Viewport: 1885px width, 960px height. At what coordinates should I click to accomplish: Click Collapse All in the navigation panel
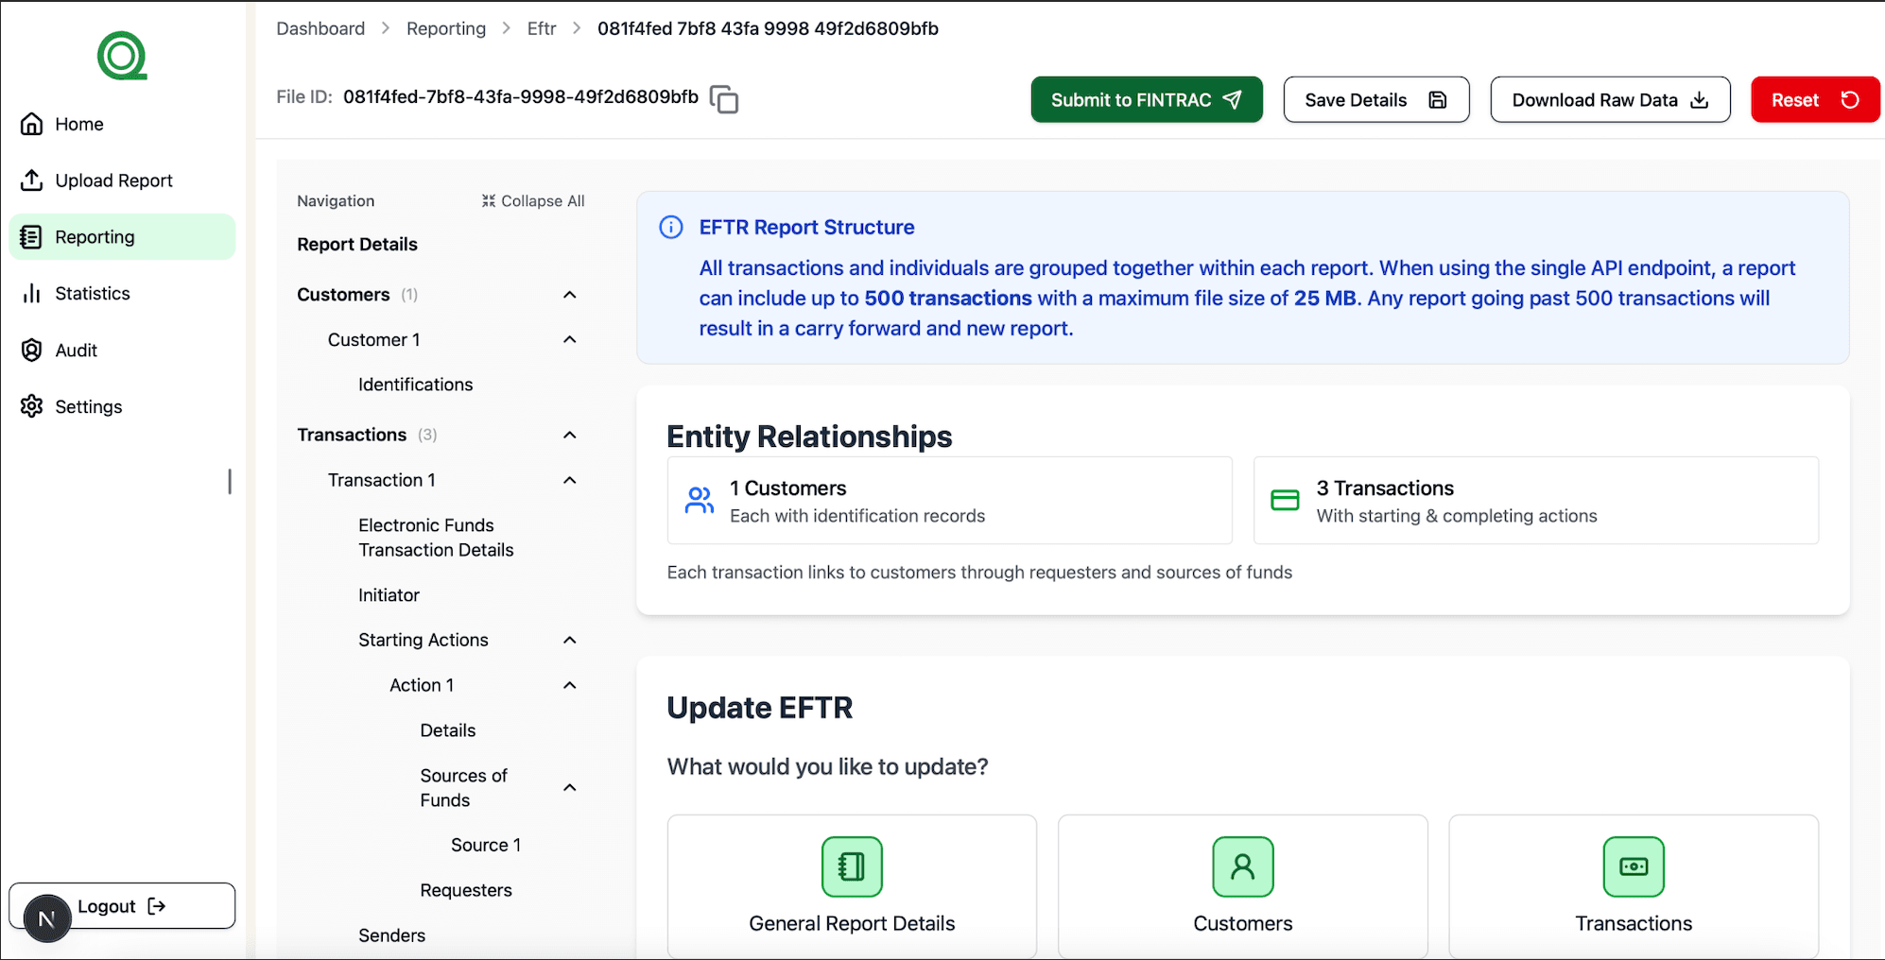pos(533,200)
